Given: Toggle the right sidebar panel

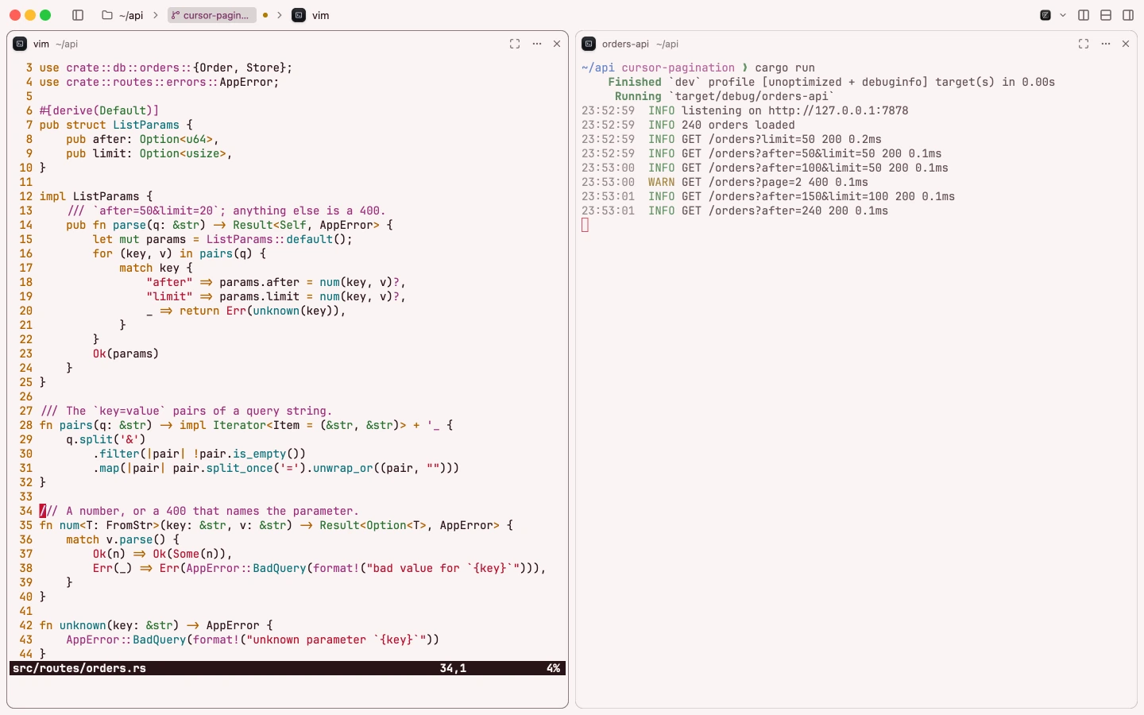Looking at the screenshot, I should (1128, 15).
